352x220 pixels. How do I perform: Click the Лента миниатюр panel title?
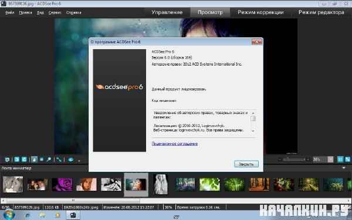click(16, 169)
